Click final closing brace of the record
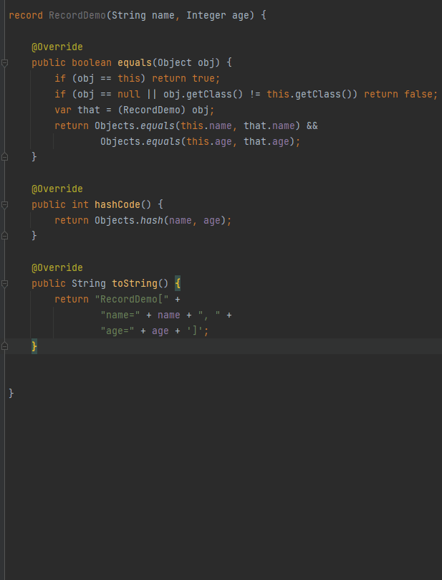Screen dimensions: 442x580 [x=11, y=394]
